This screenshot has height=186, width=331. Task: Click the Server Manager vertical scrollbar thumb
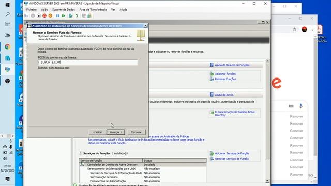(267, 112)
